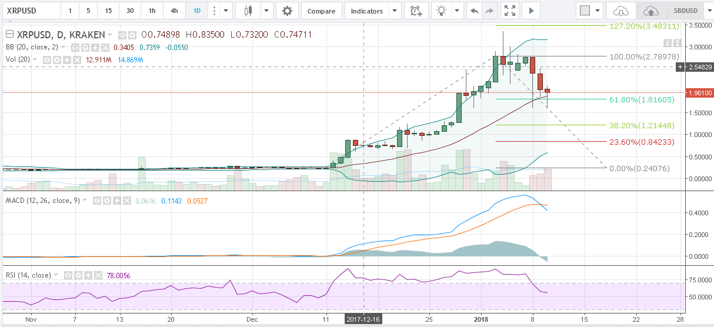The image size is (714, 327).
Task: Switch to the 4h timeframe
Action: coord(174,11)
